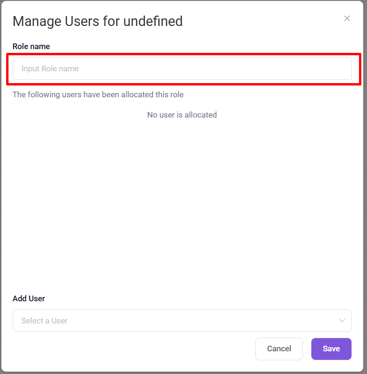367x374 pixels.
Task: Click the X icon beside the dialog title
Action: (x=347, y=18)
